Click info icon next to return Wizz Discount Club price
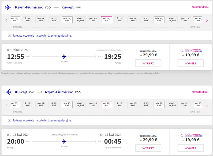The height and width of the screenshot is (156, 213). pos(182,135)
